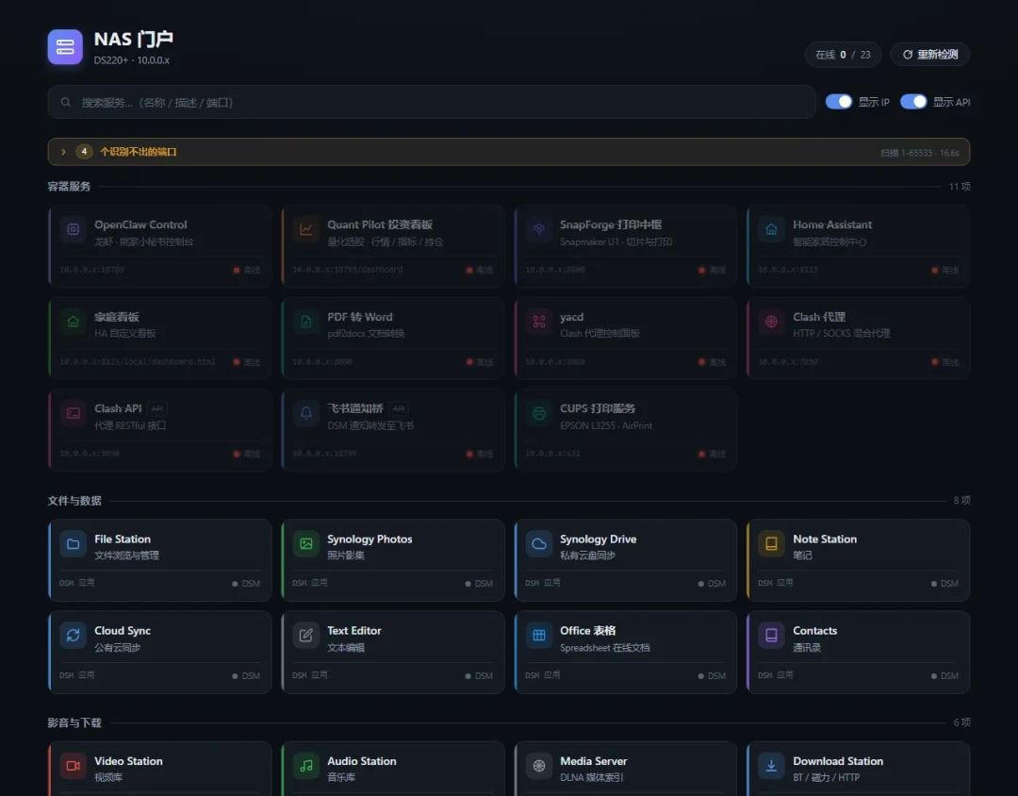Open the Note Station card
The image size is (1018, 796).
(x=859, y=560)
